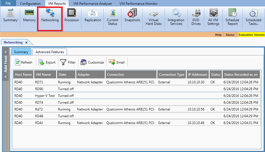The image size is (265, 152).
Task: Customize the report columns
Action: pyautogui.click(x=92, y=62)
